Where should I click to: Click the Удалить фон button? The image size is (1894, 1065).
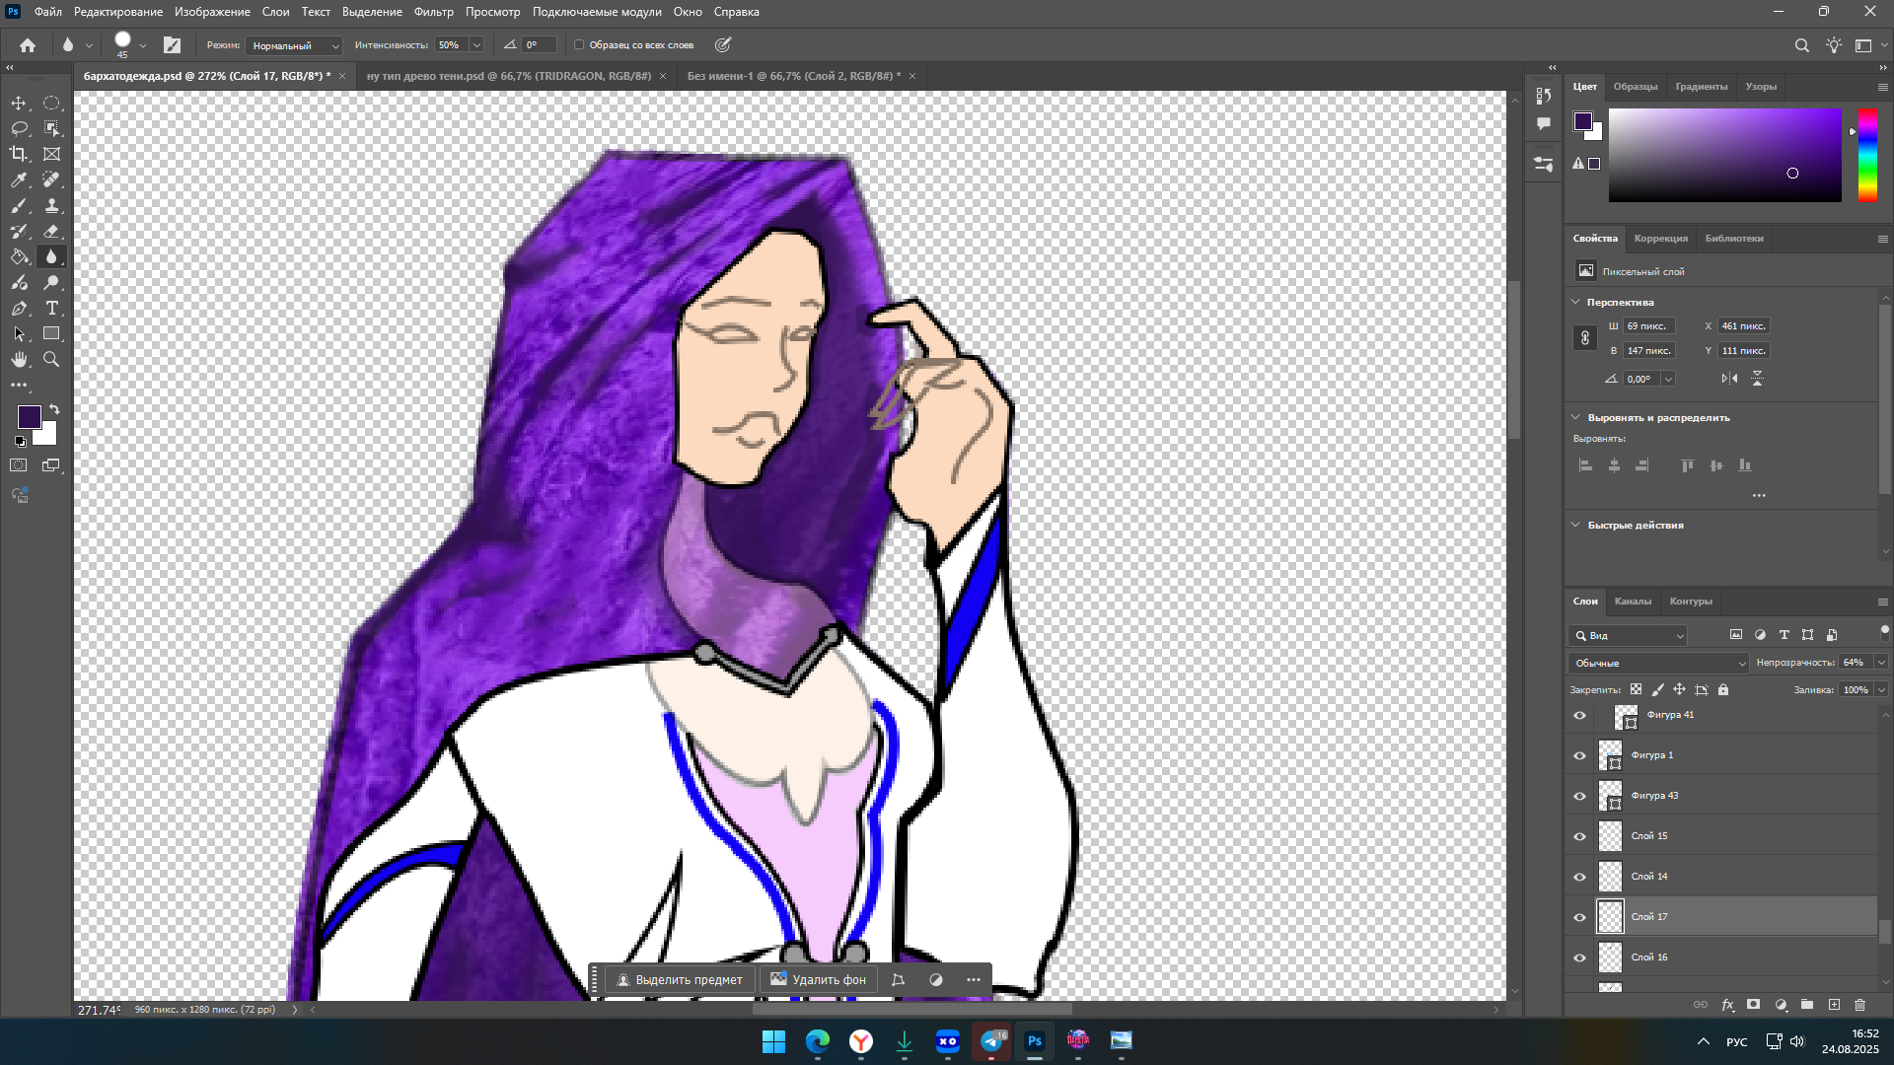[818, 979]
